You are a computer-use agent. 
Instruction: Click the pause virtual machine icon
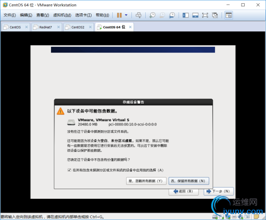(119, 15)
